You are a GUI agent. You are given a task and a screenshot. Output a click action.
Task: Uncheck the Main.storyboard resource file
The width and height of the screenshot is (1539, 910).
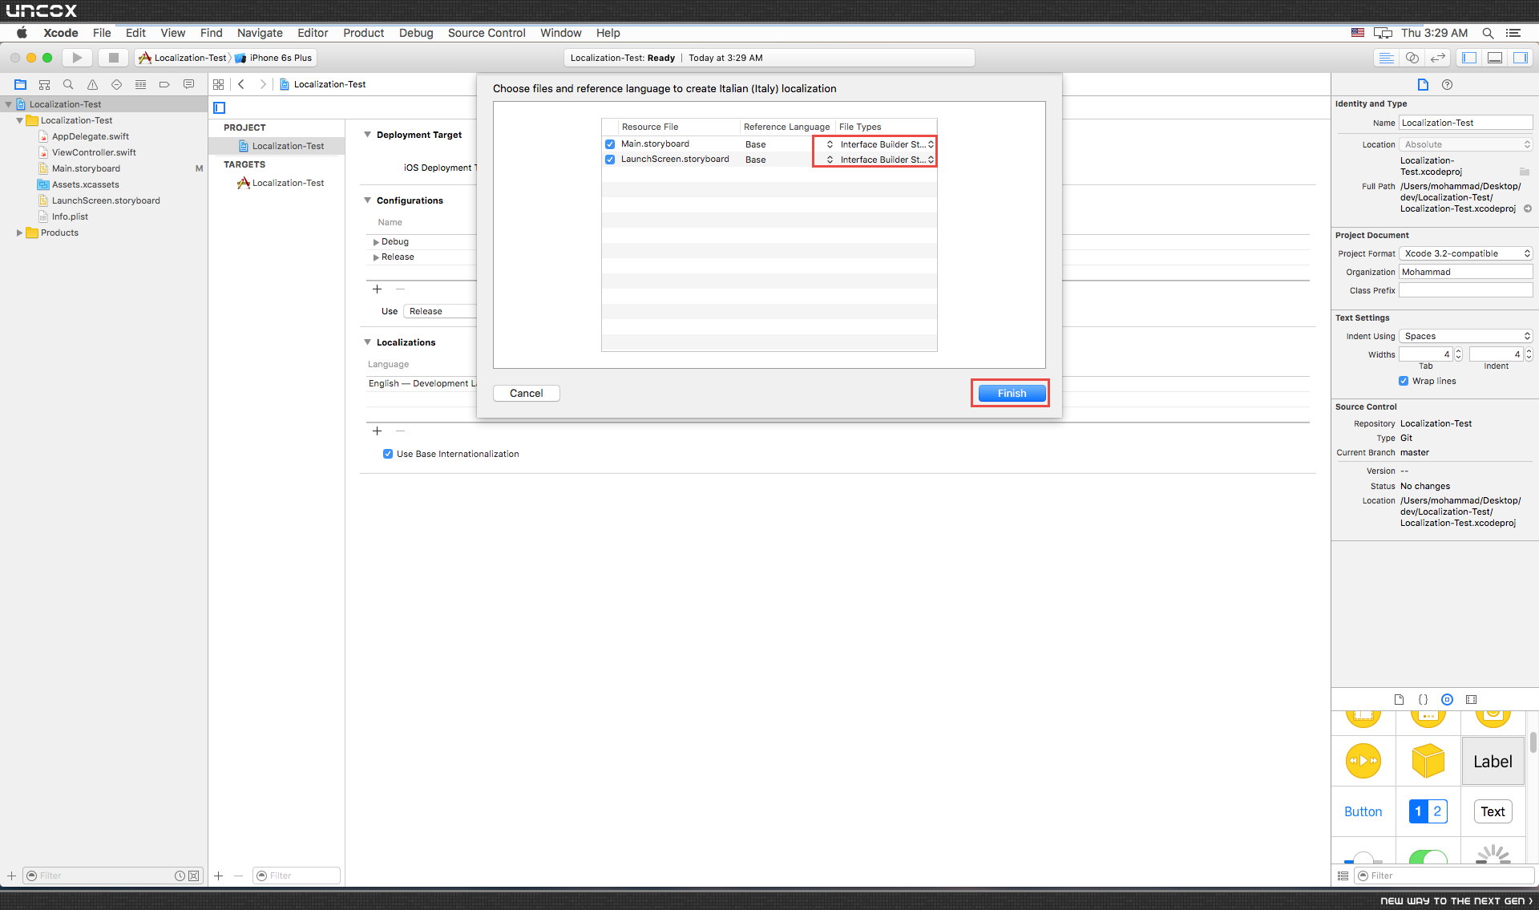click(x=610, y=144)
